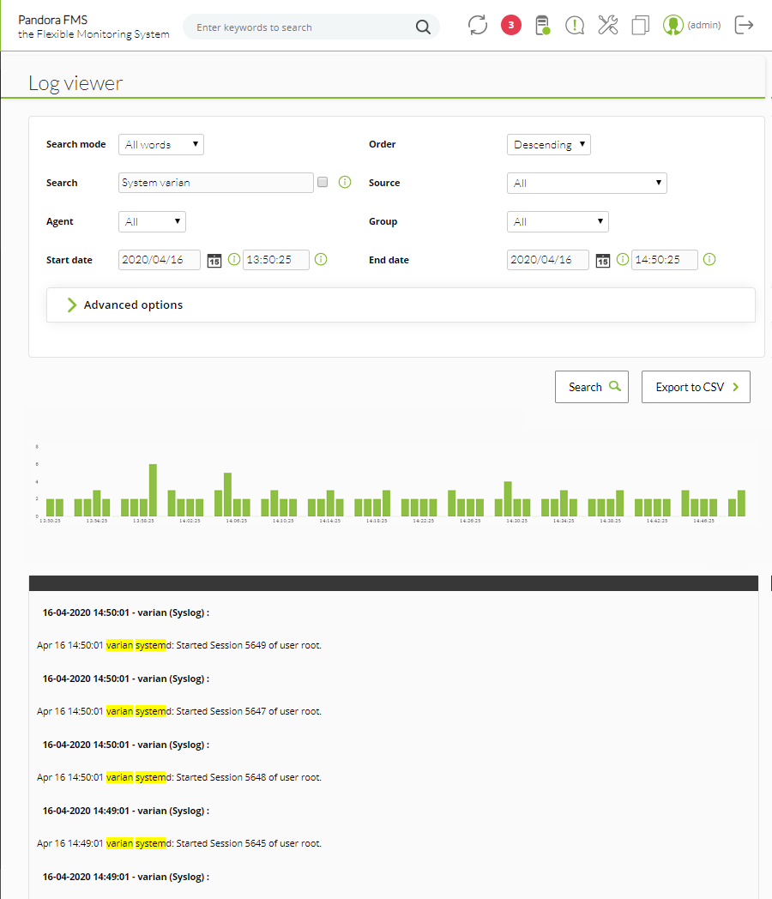Click the Search button
Image resolution: width=772 pixels, height=899 pixels.
coord(592,387)
